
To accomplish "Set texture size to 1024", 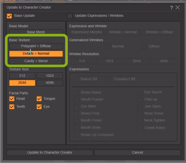I will click(50, 75).
